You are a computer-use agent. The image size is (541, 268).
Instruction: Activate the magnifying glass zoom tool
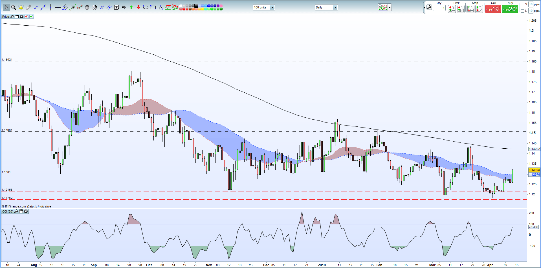coord(14,7)
